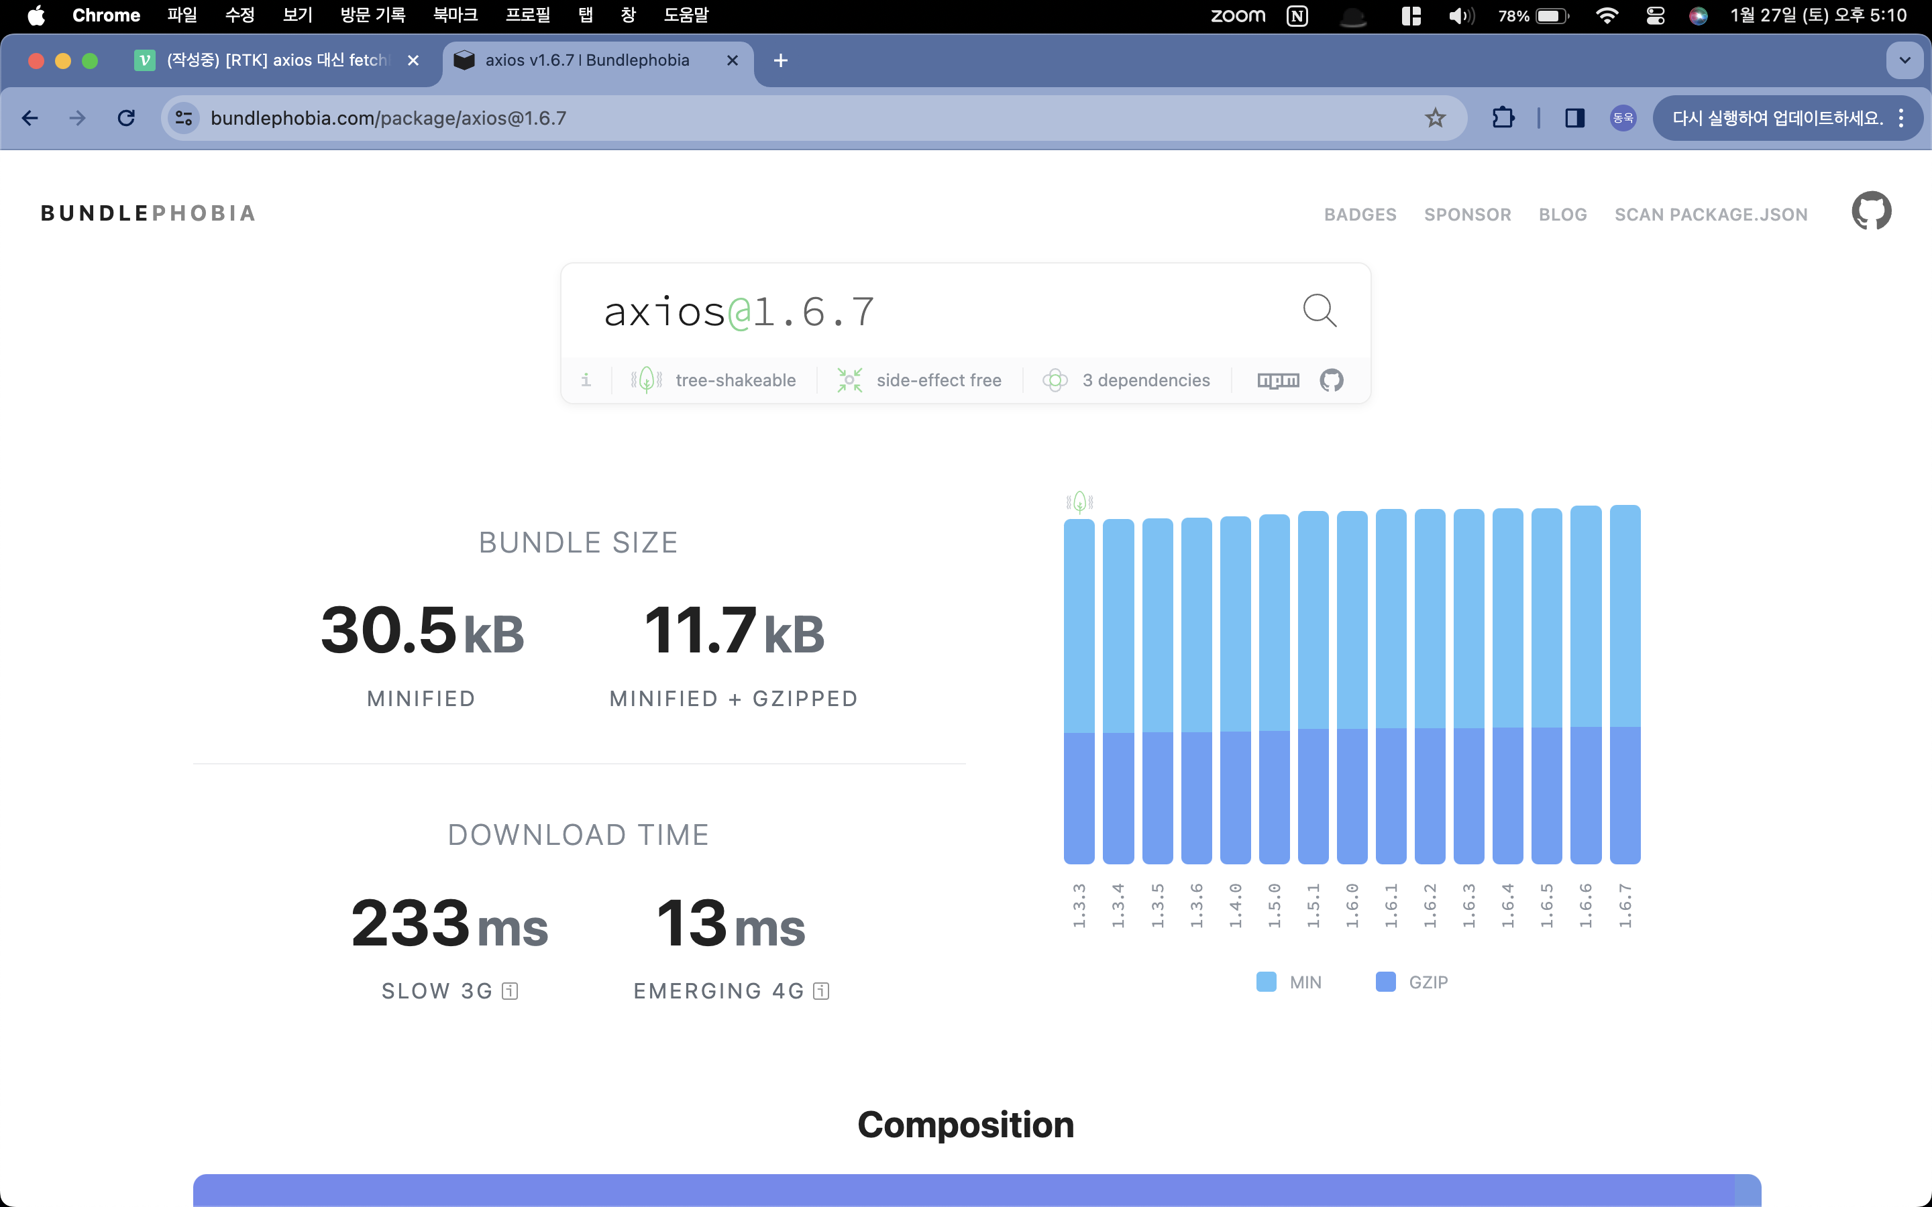Click the tree-shakeable leaf icon

(x=647, y=380)
